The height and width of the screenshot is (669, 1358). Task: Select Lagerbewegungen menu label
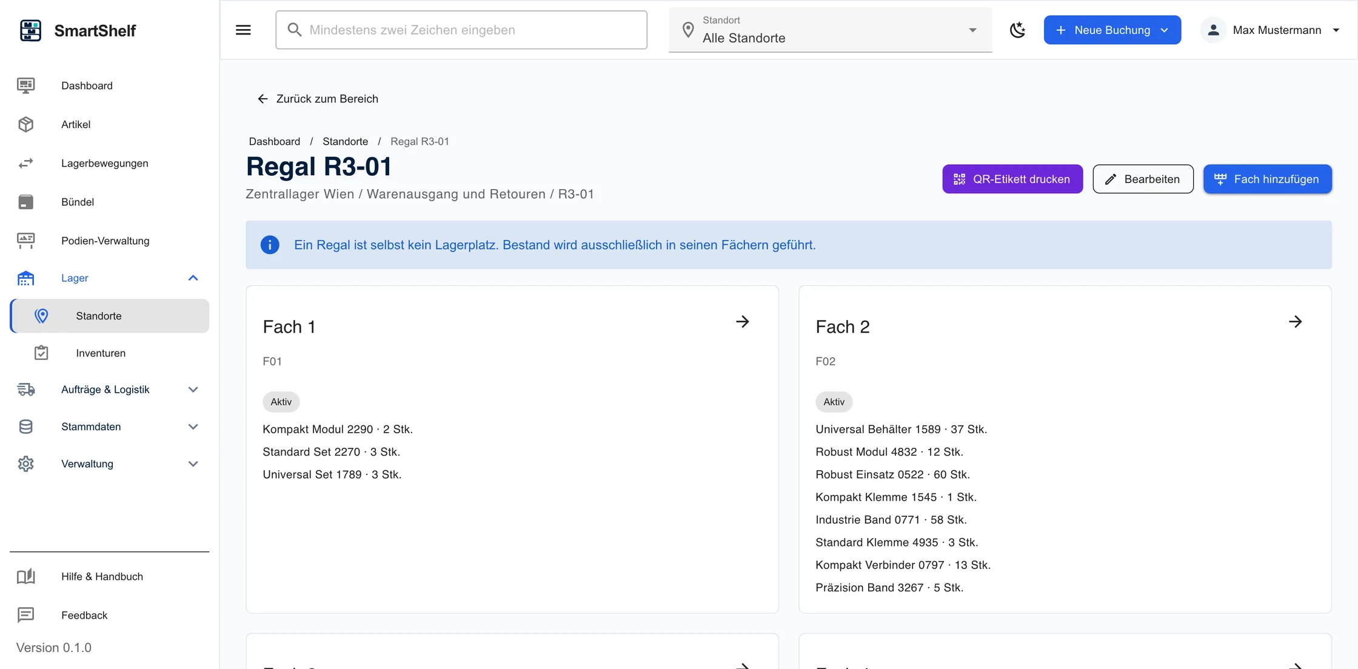[105, 163]
